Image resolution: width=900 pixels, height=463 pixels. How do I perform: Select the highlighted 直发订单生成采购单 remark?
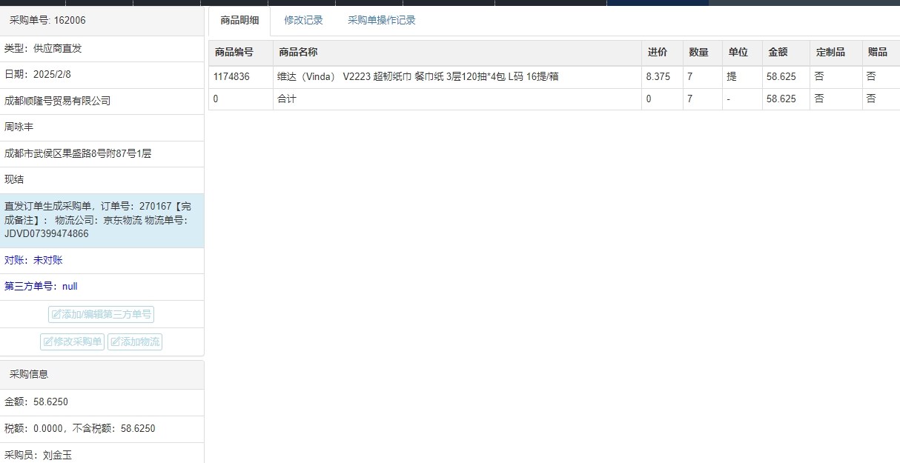click(102, 220)
